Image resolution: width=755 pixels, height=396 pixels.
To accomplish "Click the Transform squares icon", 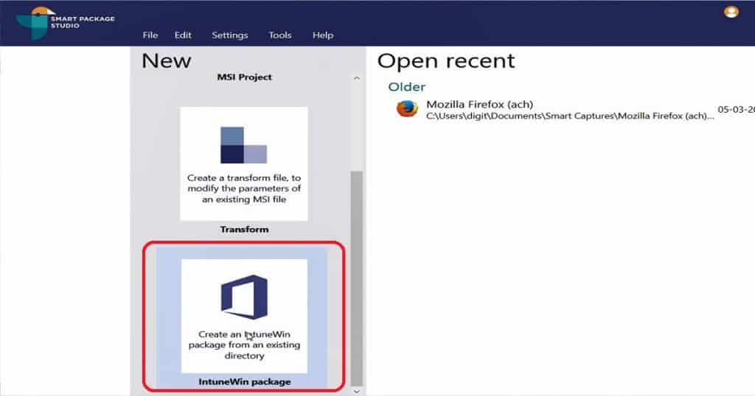I will (243, 145).
